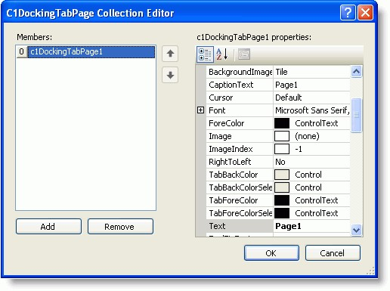This screenshot has width=390, height=291.
Task: Sort properties alphabetically with A-Z icon
Action: tap(222, 54)
